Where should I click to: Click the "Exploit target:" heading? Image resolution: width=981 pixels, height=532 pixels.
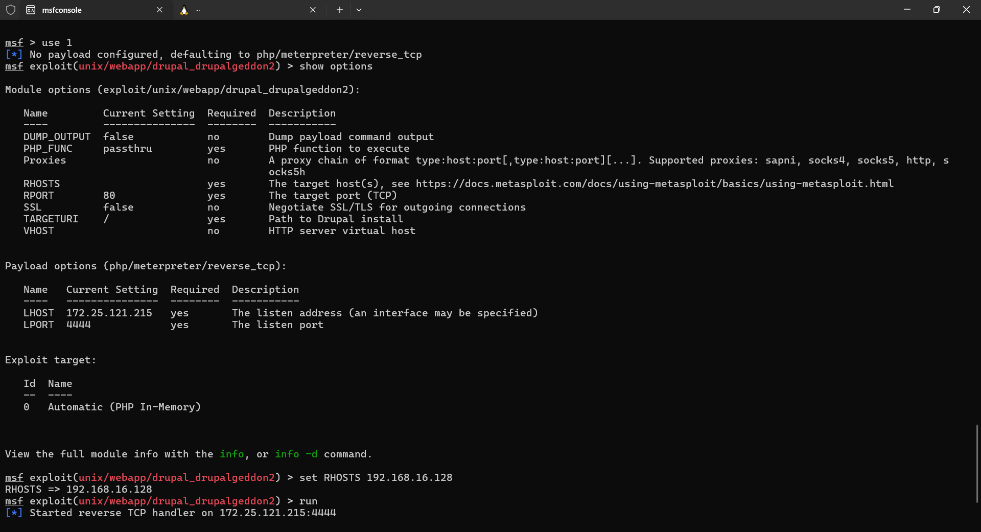[51, 360]
